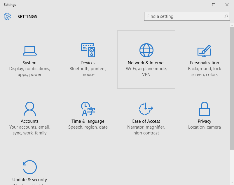The image size is (234, 185).
Task: Click the Time & language title label
Action: click(88, 121)
